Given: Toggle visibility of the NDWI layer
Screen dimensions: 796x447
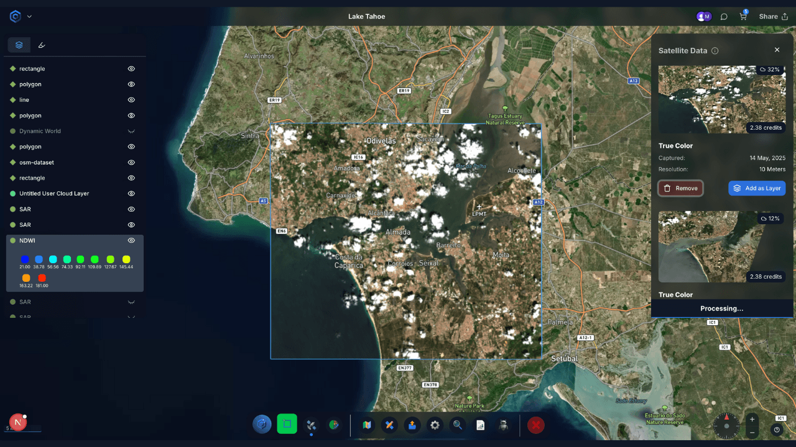Looking at the screenshot, I should coord(131,240).
